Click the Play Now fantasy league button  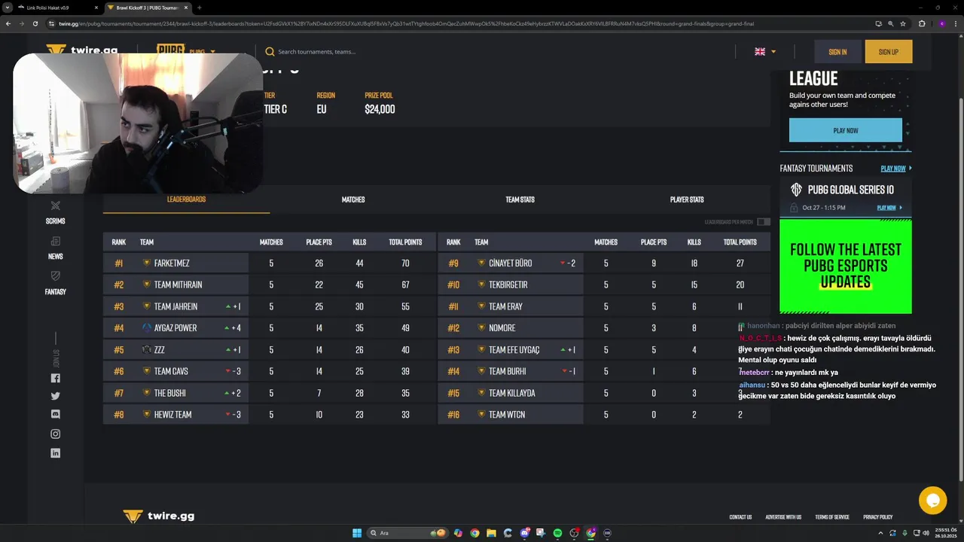(846, 130)
